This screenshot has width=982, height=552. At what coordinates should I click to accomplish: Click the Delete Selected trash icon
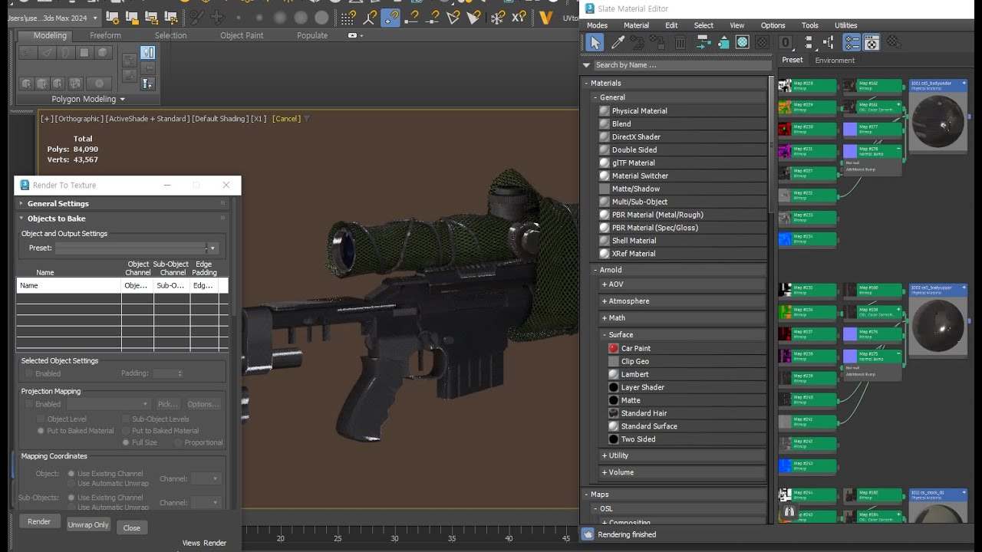click(x=680, y=43)
